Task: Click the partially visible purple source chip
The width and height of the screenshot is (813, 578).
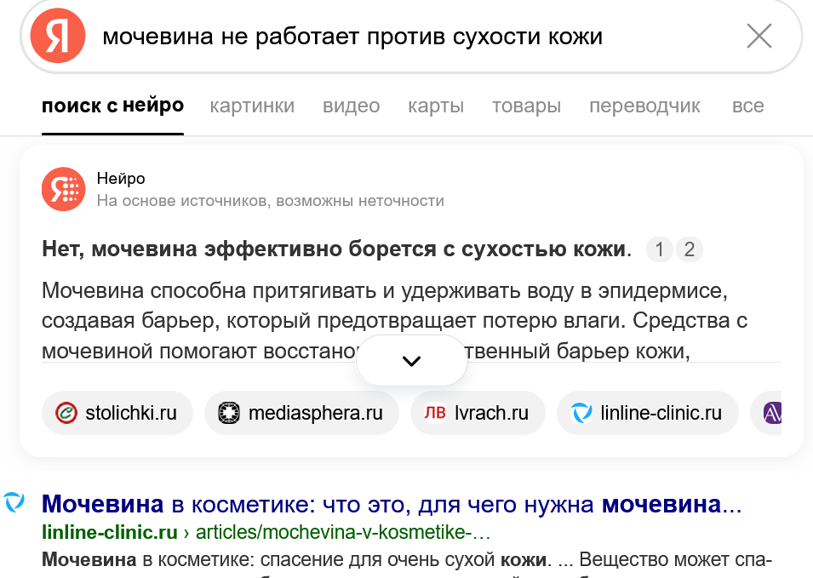Action: 770,413
